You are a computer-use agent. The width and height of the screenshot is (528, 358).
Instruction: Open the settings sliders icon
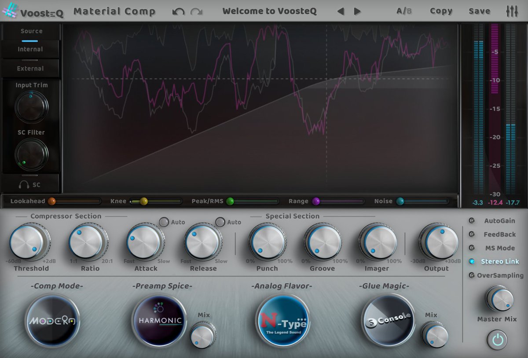[512, 11]
